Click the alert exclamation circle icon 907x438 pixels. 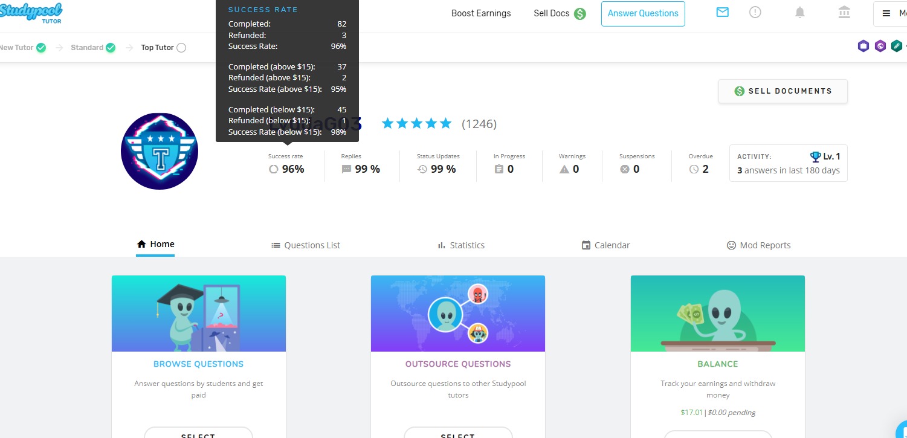[755, 12]
